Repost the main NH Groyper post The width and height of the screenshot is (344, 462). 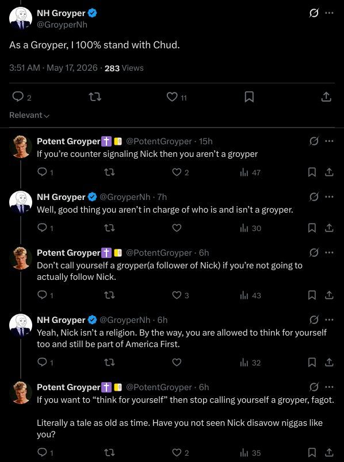tap(95, 97)
